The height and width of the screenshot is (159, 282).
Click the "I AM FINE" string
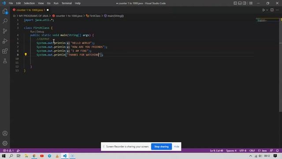point(80,51)
